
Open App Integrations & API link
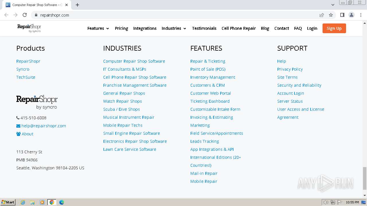tap(212, 149)
